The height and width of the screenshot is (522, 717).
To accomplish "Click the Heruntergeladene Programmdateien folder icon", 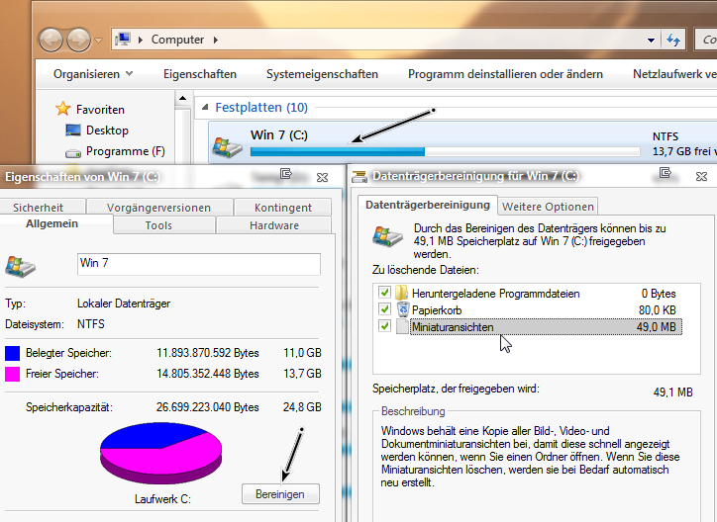I will point(401,293).
